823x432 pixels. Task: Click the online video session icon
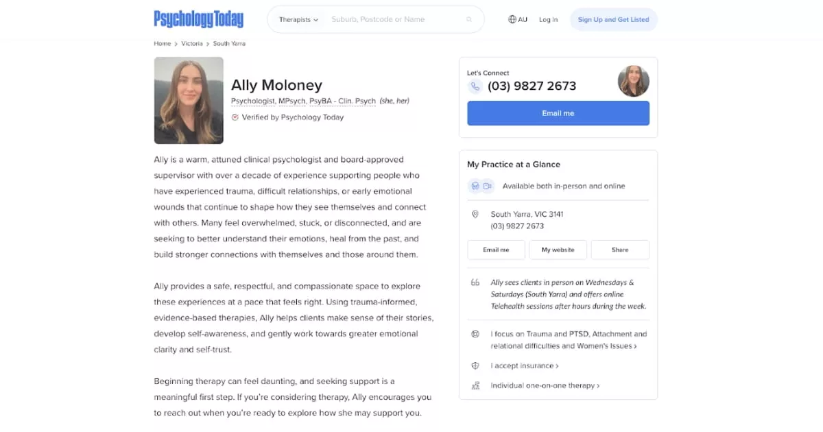(488, 187)
